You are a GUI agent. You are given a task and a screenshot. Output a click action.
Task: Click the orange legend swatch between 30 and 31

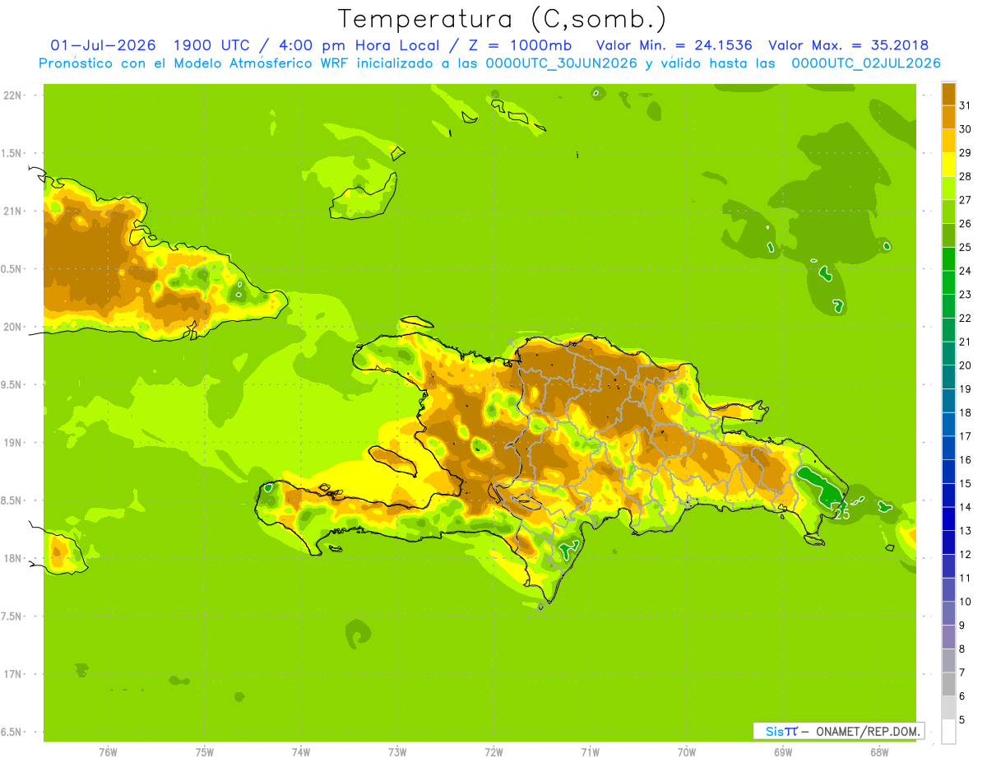point(948,117)
